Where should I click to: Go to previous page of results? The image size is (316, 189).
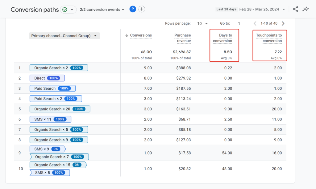point(255,23)
